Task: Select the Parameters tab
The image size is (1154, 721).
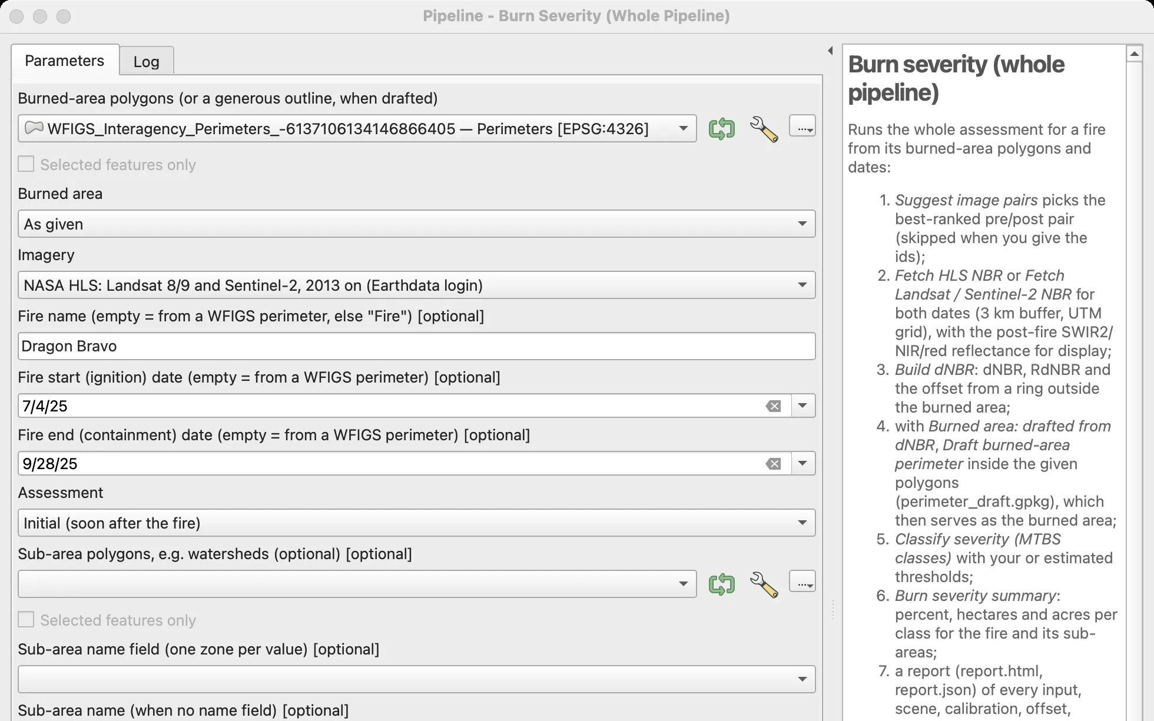Action: [x=65, y=61]
